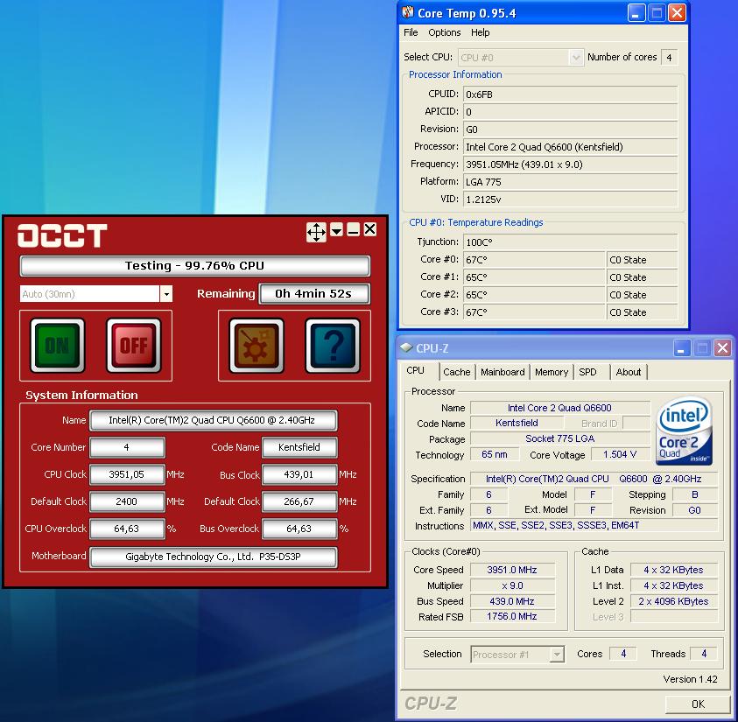Click the Core Temp Processor Q6600 (Kentsfield) value
738x722 pixels.
(x=571, y=147)
